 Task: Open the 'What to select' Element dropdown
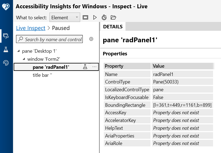(x=65, y=18)
